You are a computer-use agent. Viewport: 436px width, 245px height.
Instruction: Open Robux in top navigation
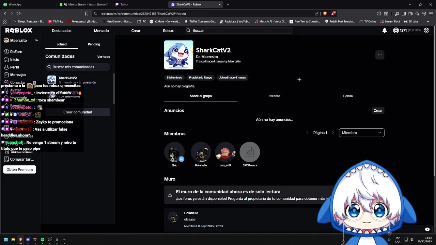[168, 31]
